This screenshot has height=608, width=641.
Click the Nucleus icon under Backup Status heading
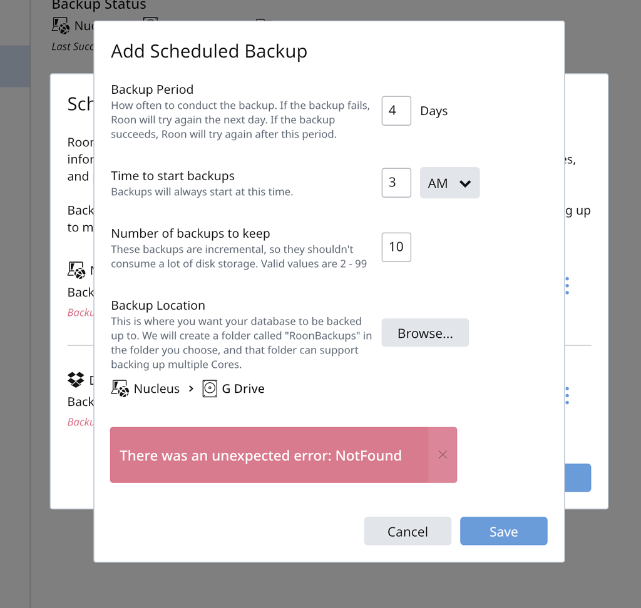[x=61, y=25]
